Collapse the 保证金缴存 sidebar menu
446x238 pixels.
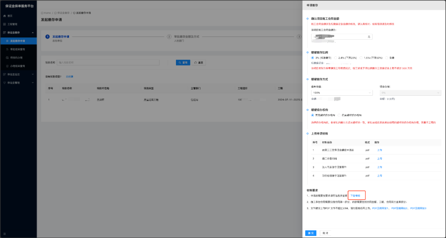33,33
